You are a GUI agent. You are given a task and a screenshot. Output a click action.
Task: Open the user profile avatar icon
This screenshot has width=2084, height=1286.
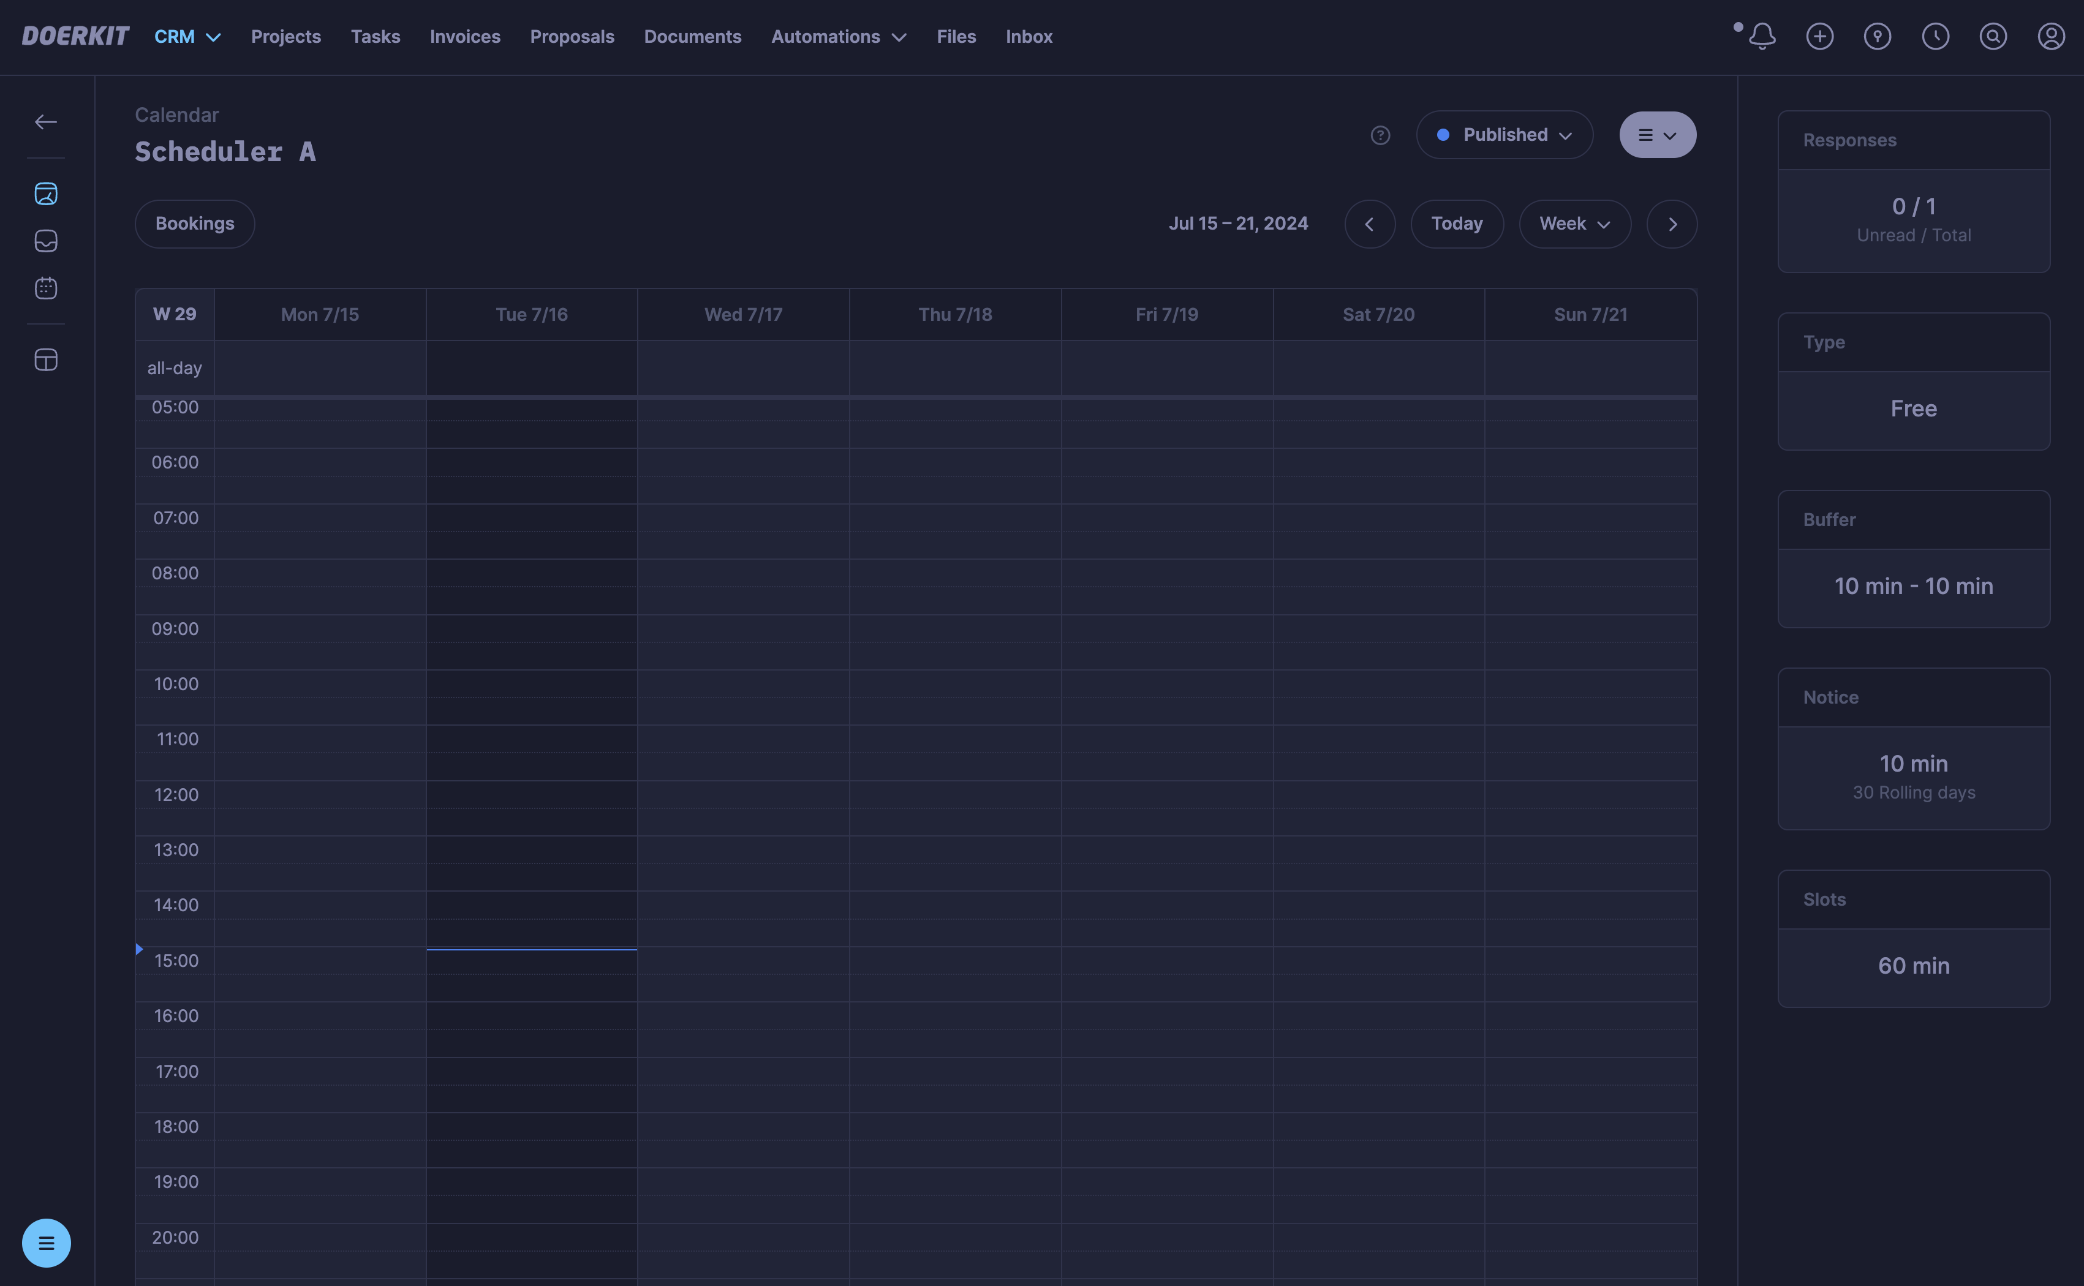(2051, 37)
